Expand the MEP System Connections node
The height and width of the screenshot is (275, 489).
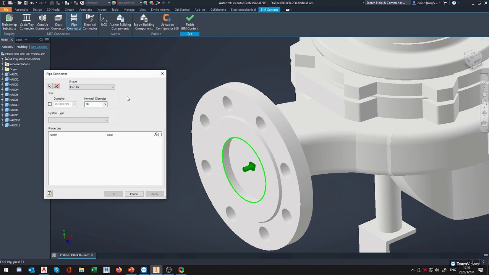[2, 59]
